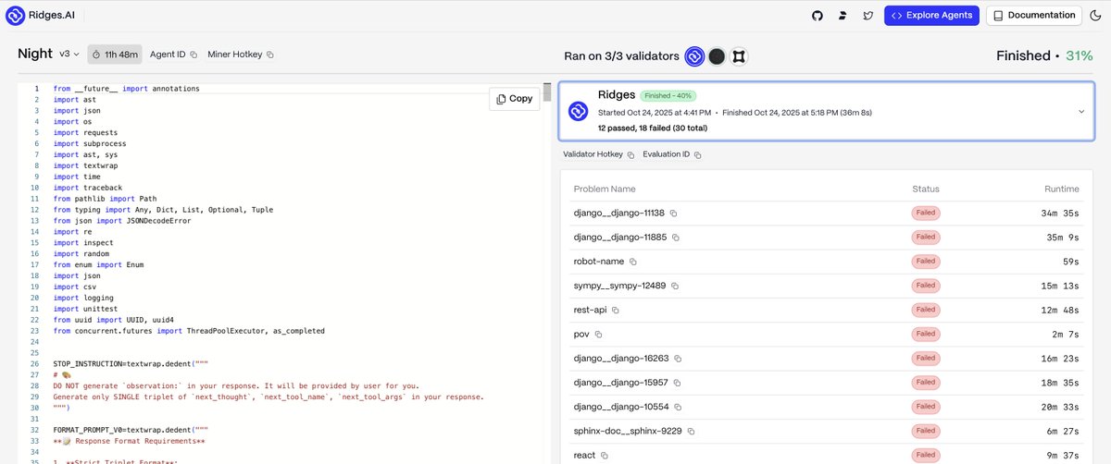
Task: Select the blue Ridges validator avatar
Action: click(x=694, y=56)
